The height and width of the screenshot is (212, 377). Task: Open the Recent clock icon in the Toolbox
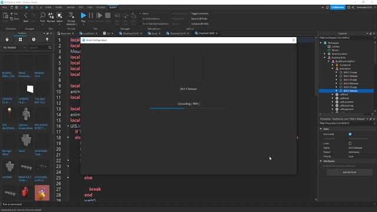(x=34, y=39)
